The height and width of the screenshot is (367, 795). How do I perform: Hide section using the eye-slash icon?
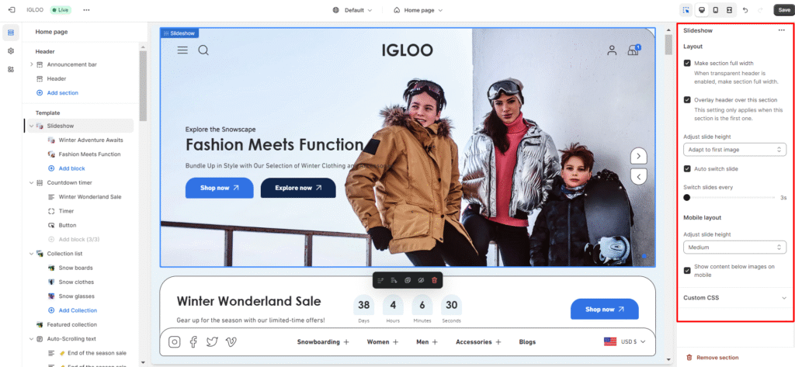coord(420,279)
